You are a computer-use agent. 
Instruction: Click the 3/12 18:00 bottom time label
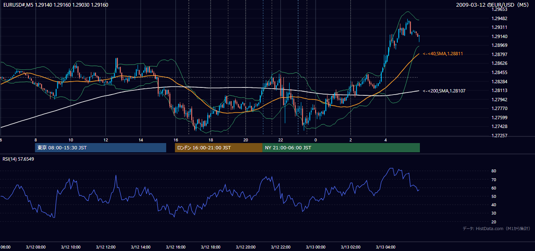coord(211,247)
